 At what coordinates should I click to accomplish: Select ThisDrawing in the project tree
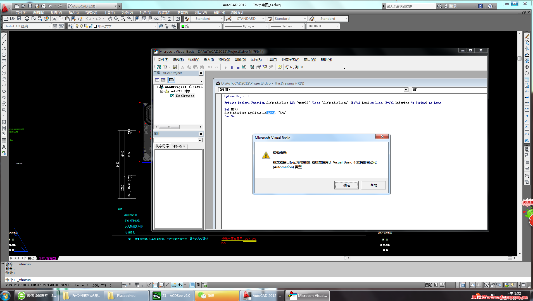click(185, 96)
